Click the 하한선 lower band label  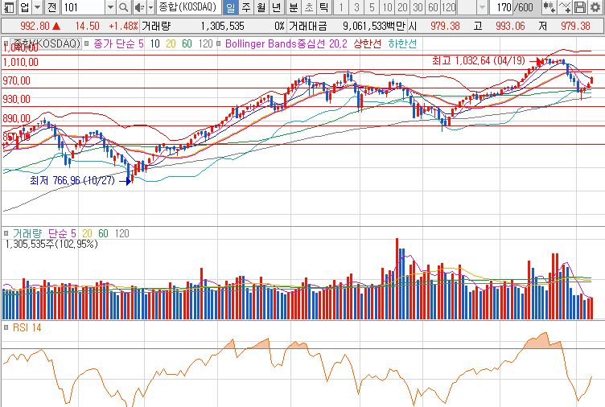(x=402, y=43)
